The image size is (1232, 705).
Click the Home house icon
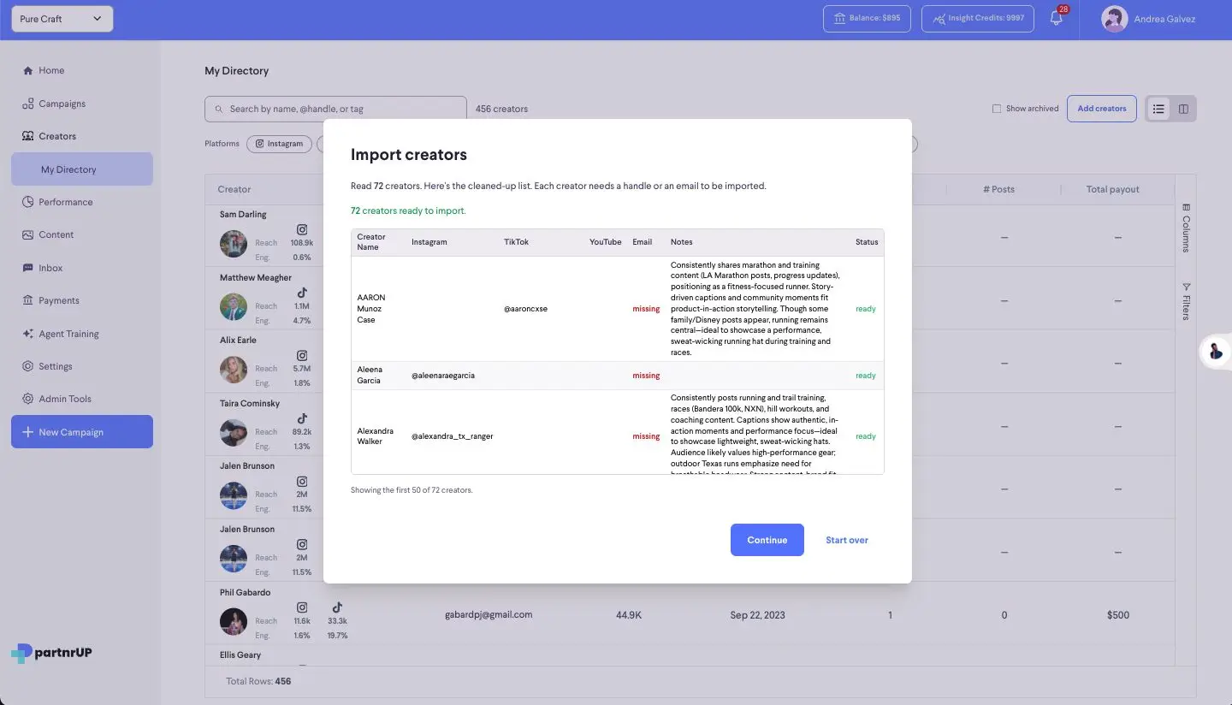tap(28, 70)
